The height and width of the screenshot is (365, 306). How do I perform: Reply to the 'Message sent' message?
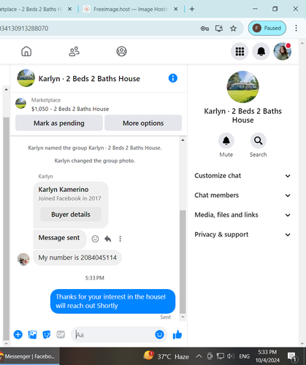[107, 239]
